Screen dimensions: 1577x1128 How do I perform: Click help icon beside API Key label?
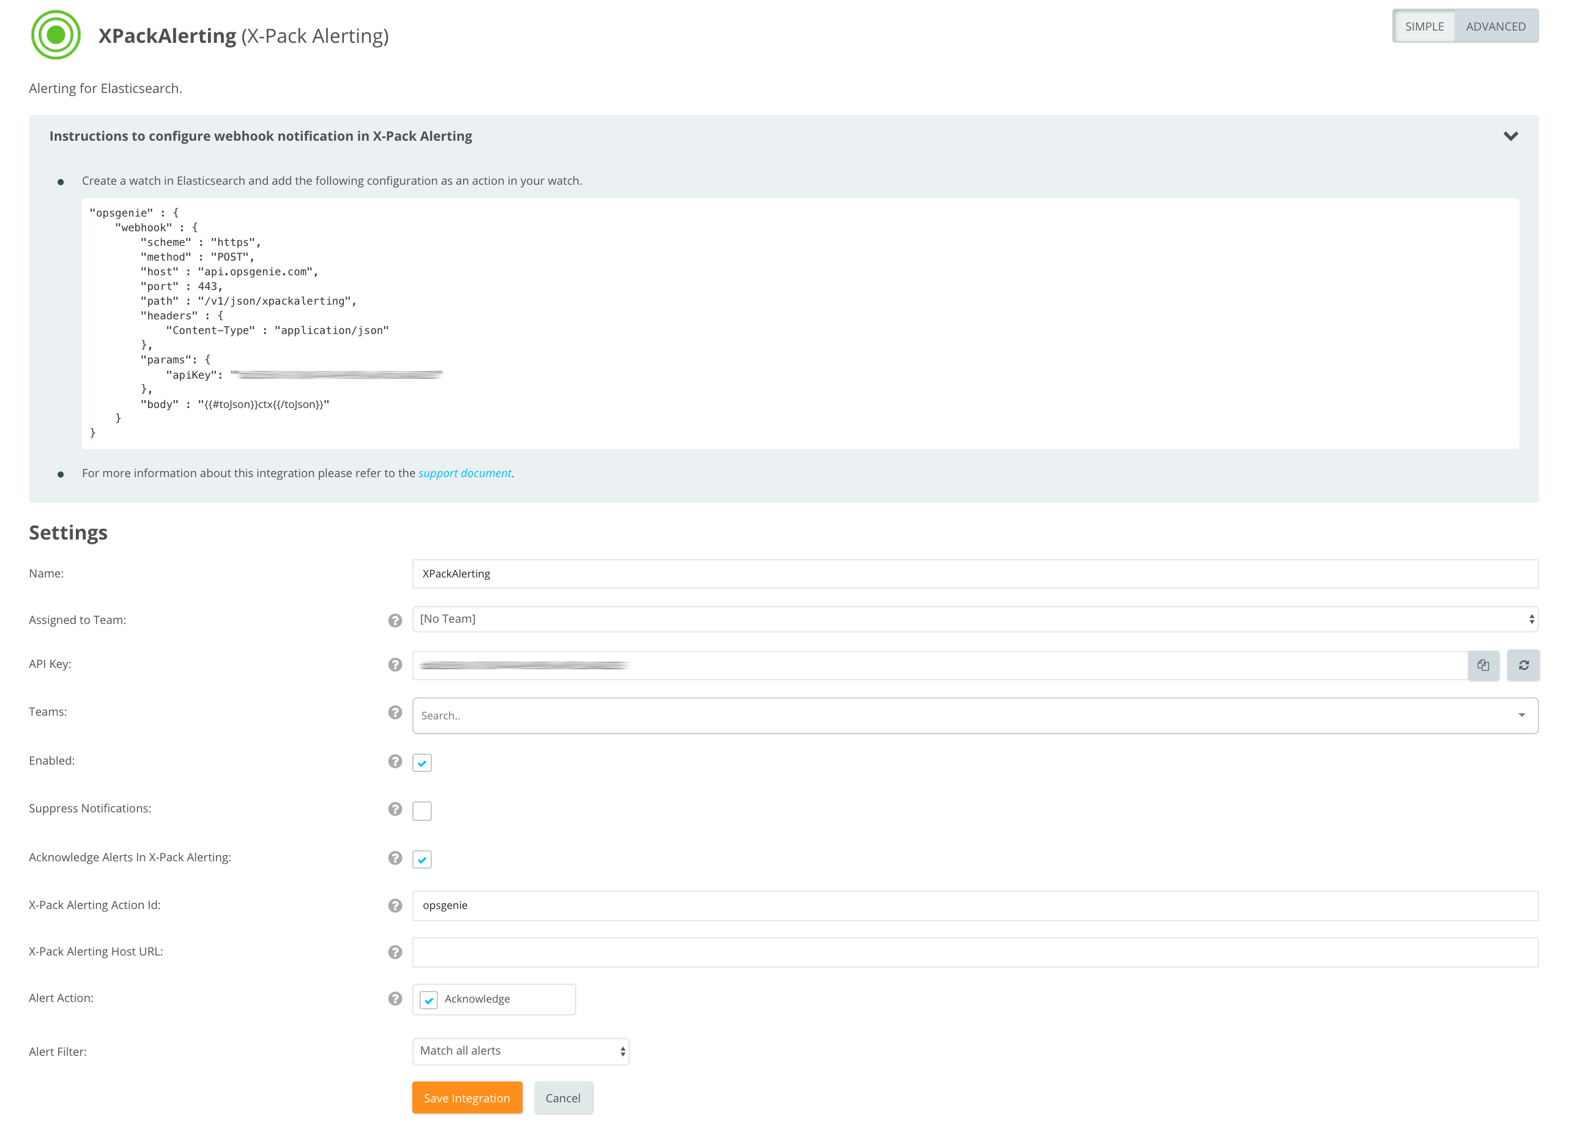pyautogui.click(x=395, y=665)
